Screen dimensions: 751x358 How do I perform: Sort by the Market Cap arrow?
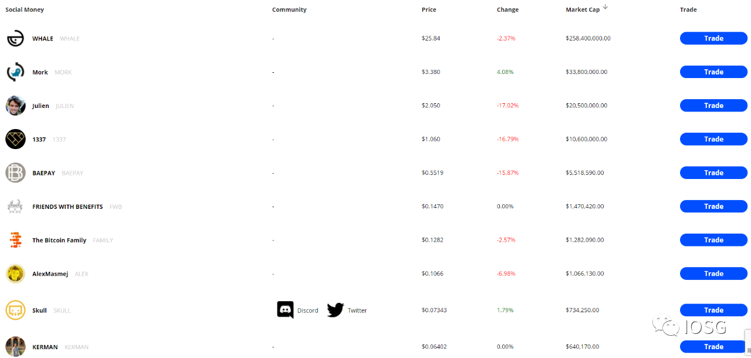click(x=605, y=7)
